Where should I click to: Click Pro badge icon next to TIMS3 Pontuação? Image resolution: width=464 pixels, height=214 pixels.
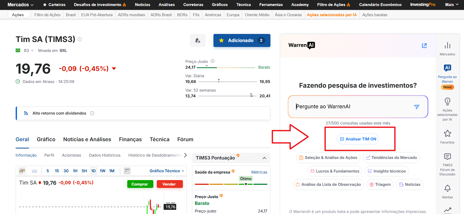pos(238,156)
